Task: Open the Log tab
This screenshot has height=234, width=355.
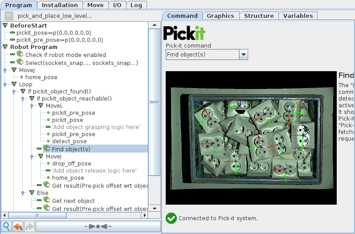Action: (x=136, y=5)
